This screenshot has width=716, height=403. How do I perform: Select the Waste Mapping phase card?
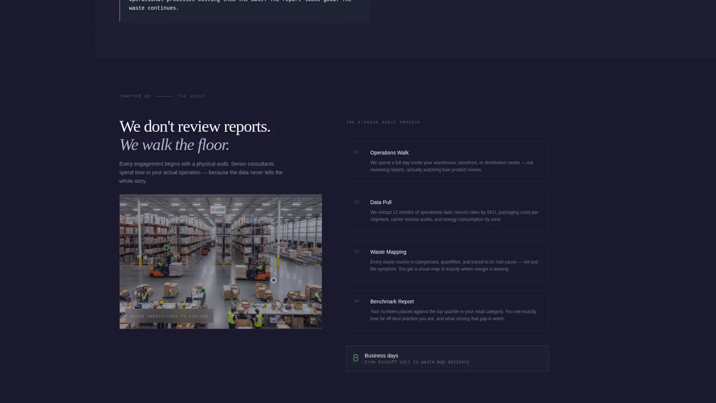[447, 260]
